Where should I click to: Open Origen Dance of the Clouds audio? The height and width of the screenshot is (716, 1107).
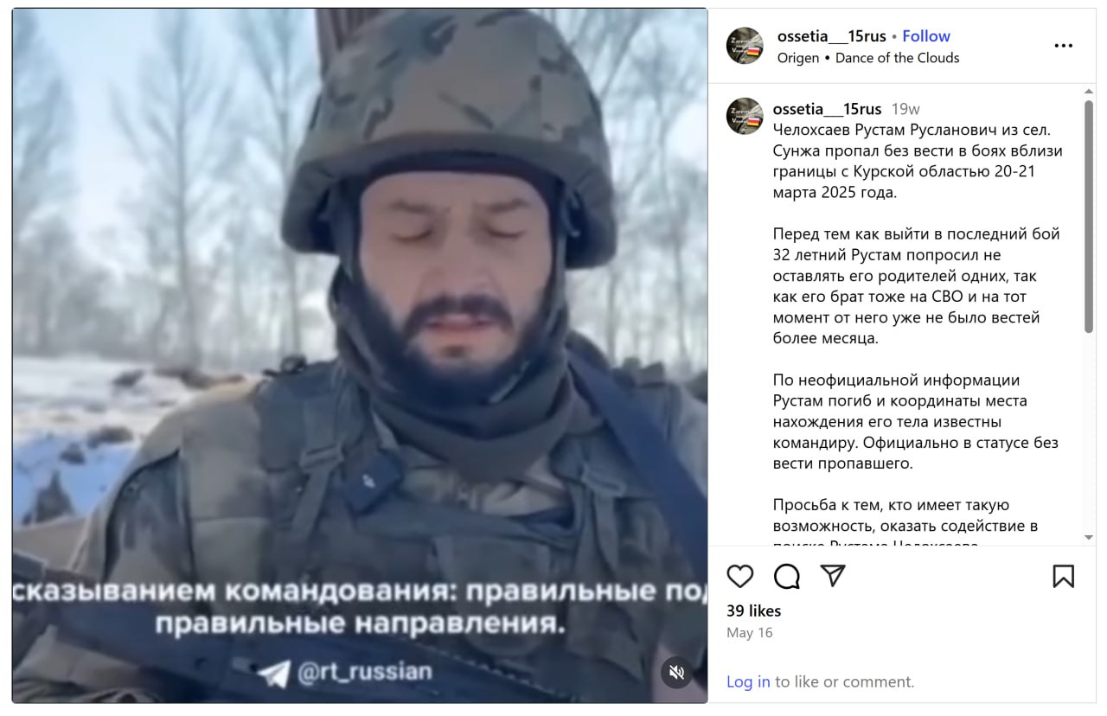click(868, 58)
